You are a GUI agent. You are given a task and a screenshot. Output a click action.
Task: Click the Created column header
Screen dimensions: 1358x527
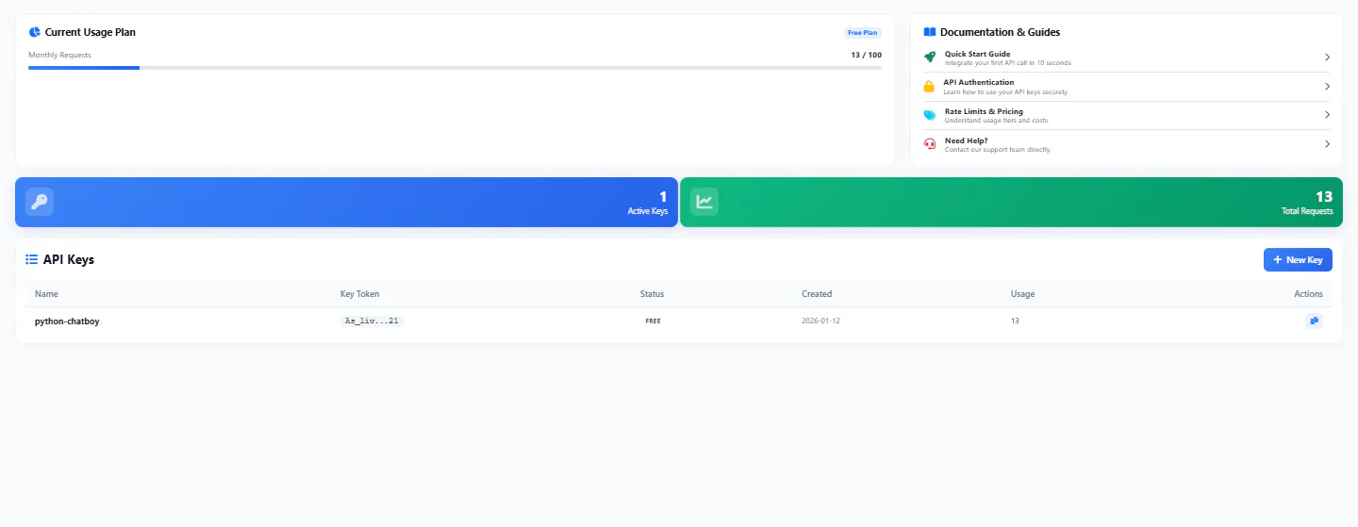click(x=817, y=294)
